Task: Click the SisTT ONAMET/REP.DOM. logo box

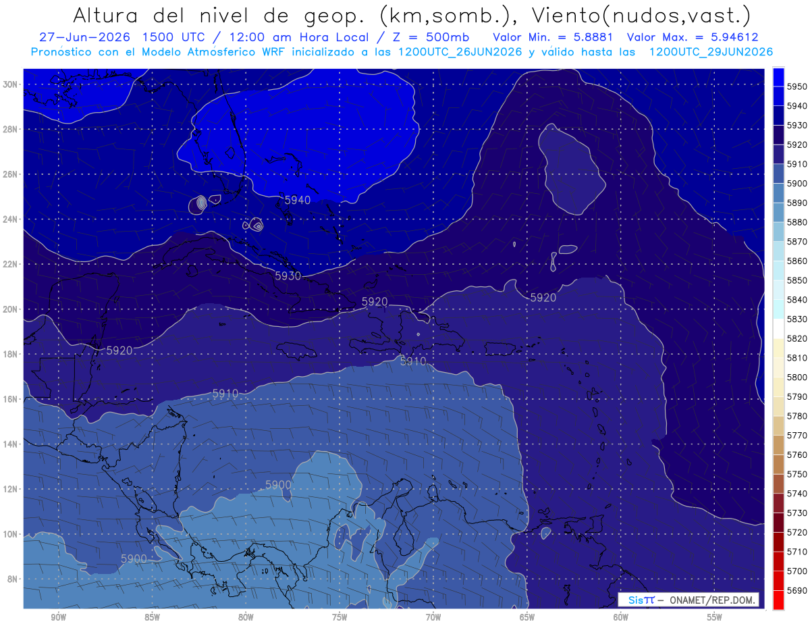Action: click(x=688, y=600)
